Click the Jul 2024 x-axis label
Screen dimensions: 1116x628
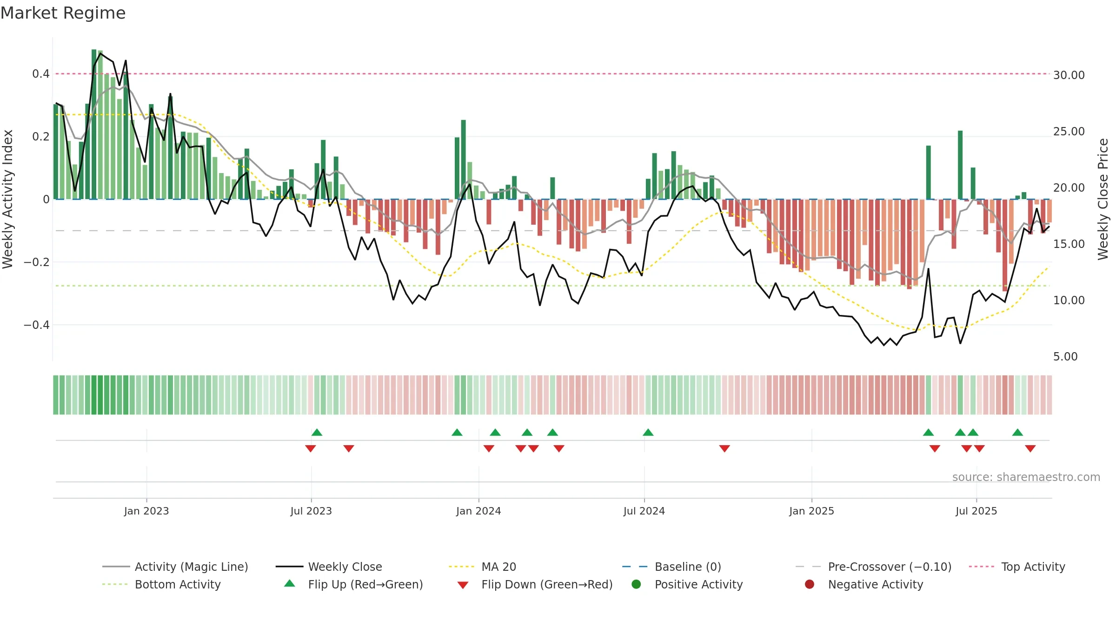[x=644, y=511]
